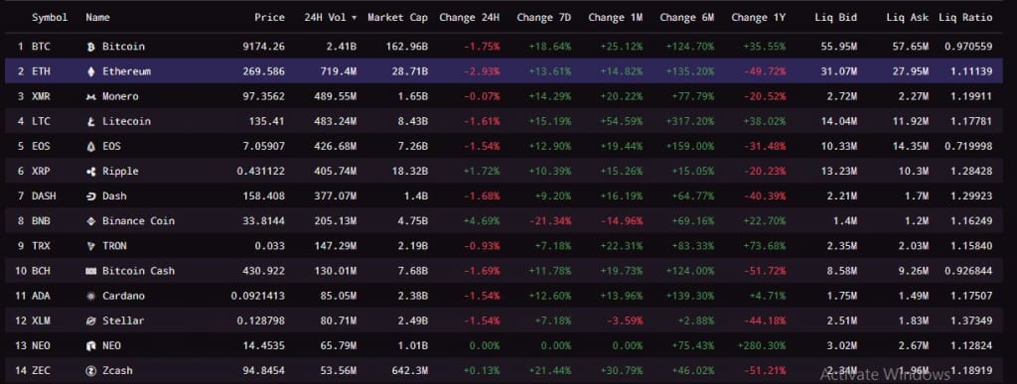The width and height of the screenshot is (1017, 384).
Task: Click the EOS logo icon
Action: coord(90,146)
